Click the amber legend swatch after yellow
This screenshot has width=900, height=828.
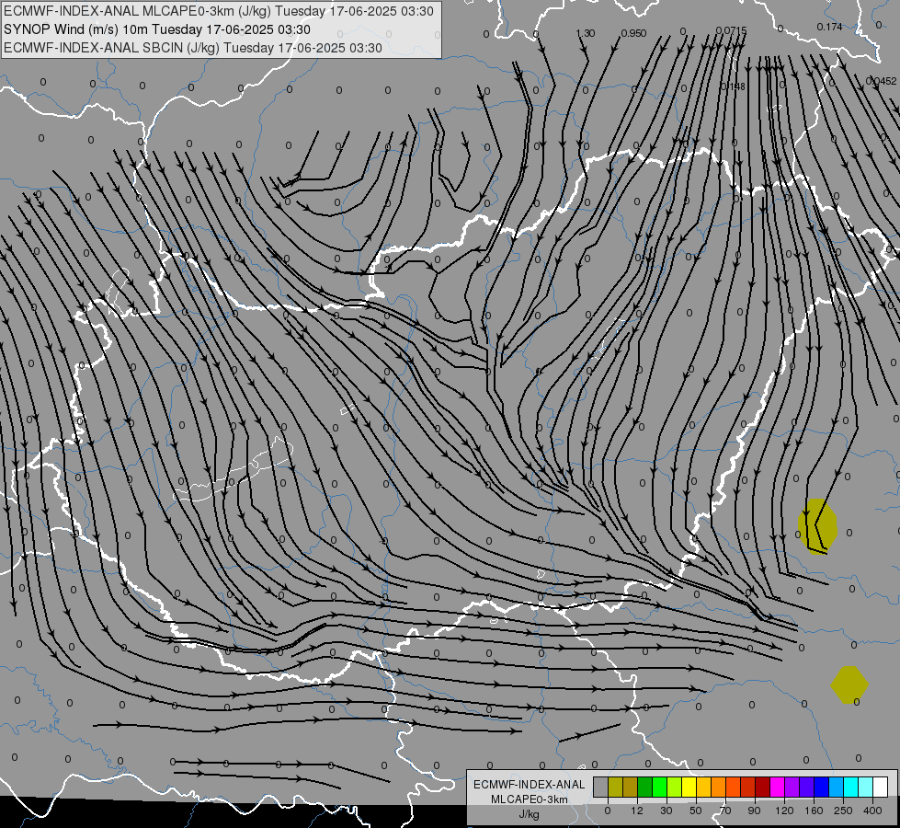tap(703, 787)
